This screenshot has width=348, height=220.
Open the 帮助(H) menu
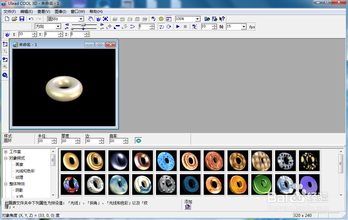[96, 12]
